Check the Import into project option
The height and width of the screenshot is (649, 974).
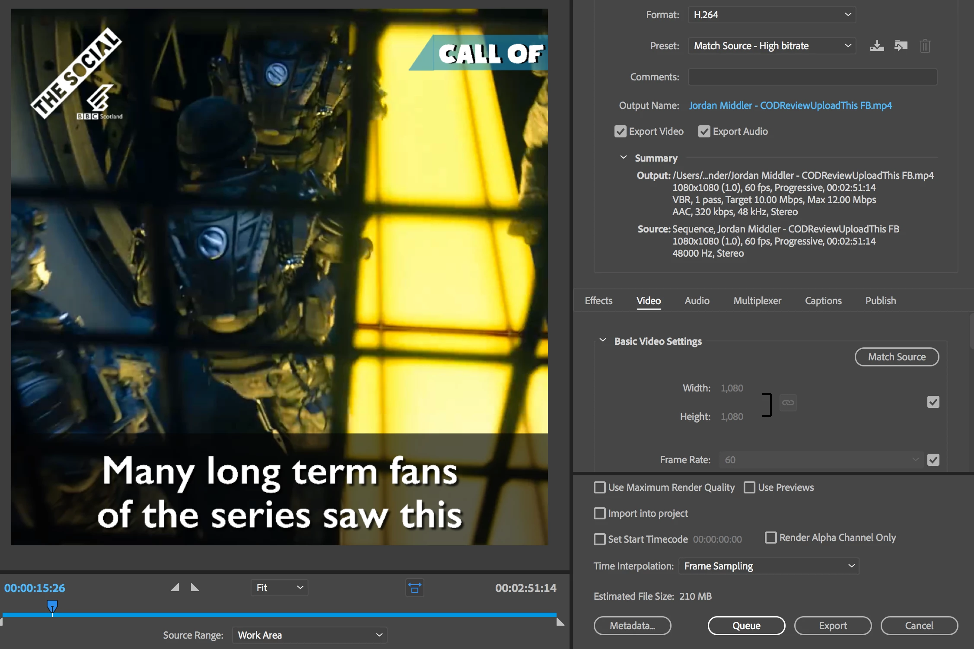pos(600,513)
